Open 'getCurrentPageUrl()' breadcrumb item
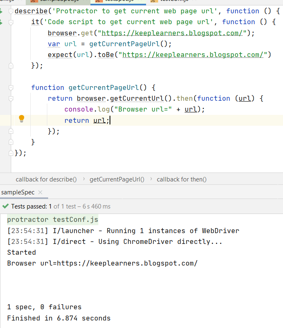The width and height of the screenshot is (283, 328). pyautogui.click(x=117, y=179)
